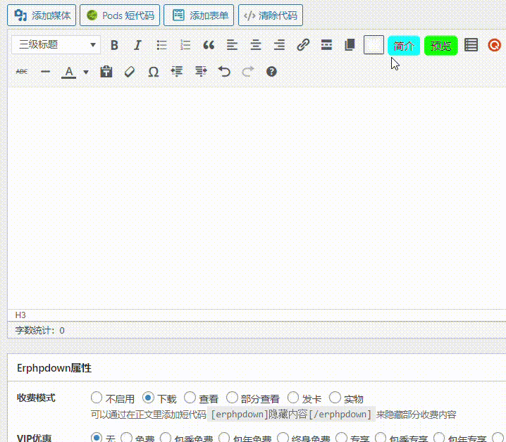Select 不启用 charge mode
506x442 pixels.
click(x=96, y=398)
